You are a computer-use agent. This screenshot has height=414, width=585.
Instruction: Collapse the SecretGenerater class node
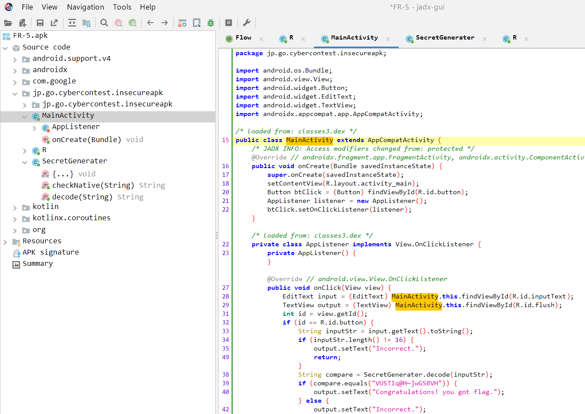click(x=25, y=162)
